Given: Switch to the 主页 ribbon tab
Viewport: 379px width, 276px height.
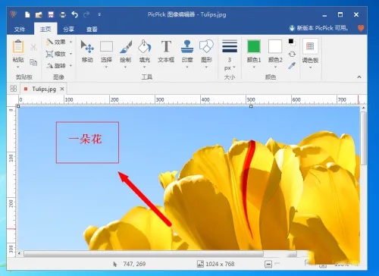Looking at the screenshot, I should point(45,30).
